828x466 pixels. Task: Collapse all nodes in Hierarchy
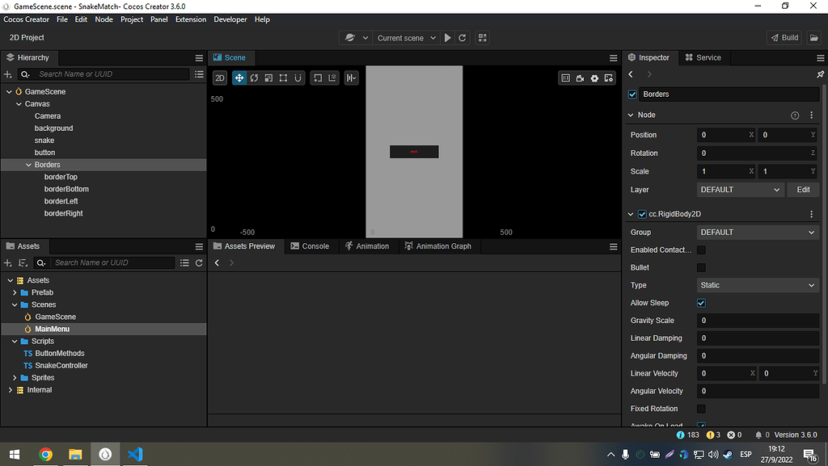(199, 74)
